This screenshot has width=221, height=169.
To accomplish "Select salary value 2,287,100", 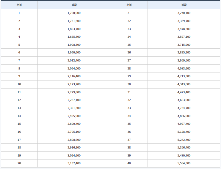I will pos(74,100).
